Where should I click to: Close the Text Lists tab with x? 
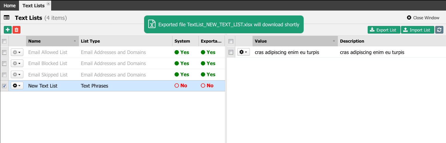click(48, 4)
